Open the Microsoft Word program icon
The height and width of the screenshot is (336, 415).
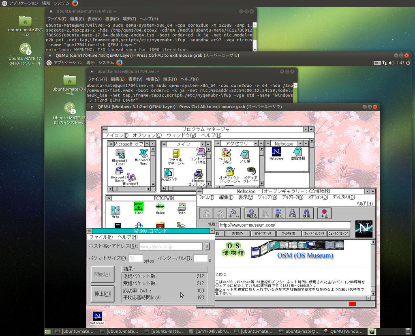point(143,157)
